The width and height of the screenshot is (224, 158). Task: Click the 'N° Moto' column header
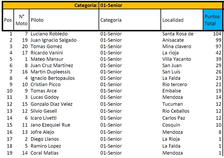[x=21, y=20]
